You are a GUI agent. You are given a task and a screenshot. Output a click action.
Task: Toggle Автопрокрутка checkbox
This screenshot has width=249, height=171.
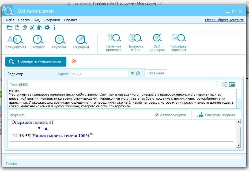[157, 115]
